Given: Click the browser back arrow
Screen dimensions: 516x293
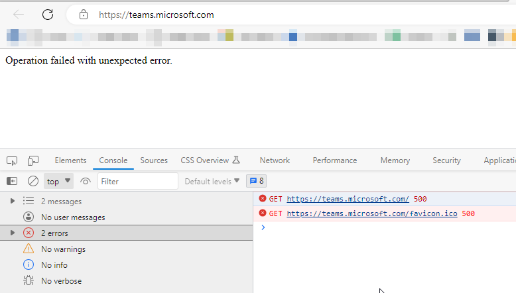Looking at the screenshot, I should point(19,15).
